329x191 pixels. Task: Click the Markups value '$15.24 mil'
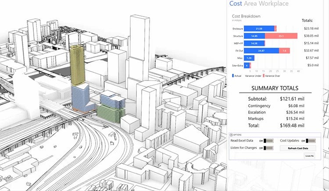(295, 119)
